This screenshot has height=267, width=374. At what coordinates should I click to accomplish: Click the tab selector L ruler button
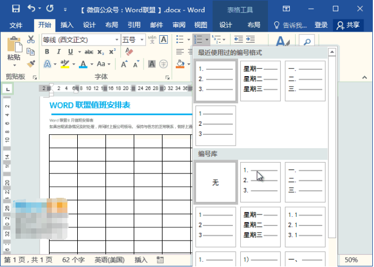pos(7,89)
